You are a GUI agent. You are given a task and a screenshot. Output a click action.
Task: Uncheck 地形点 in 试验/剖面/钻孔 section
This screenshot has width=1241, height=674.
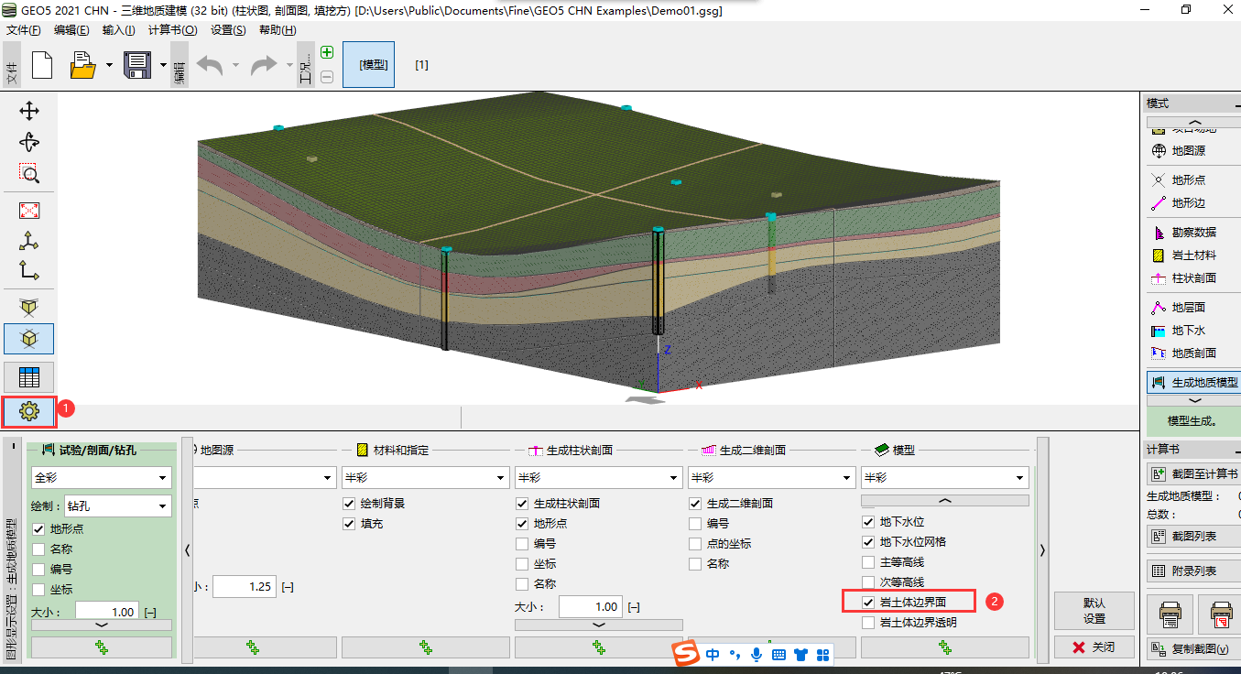pos(38,528)
